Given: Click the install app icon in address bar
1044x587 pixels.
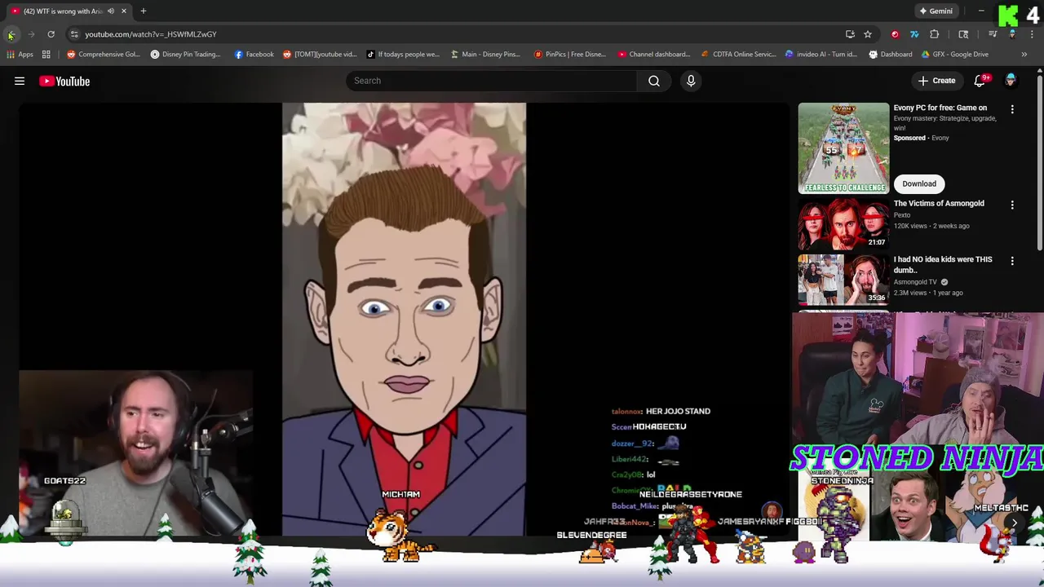Looking at the screenshot, I should tap(850, 34).
